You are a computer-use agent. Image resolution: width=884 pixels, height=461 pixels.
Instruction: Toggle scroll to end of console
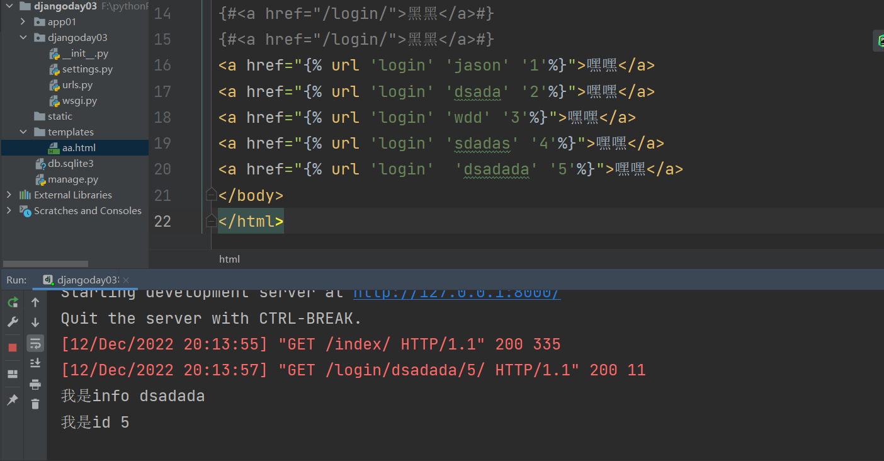coord(35,363)
